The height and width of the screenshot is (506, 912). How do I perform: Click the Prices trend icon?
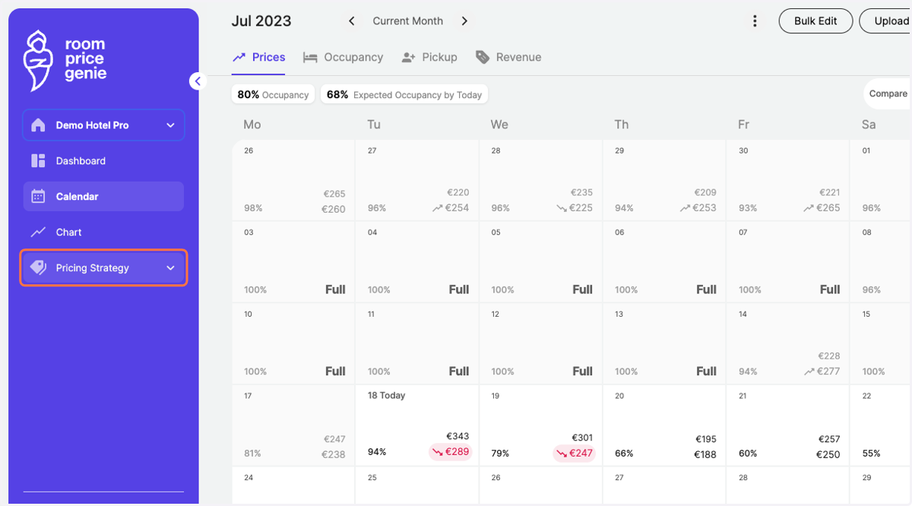[x=239, y=57]
